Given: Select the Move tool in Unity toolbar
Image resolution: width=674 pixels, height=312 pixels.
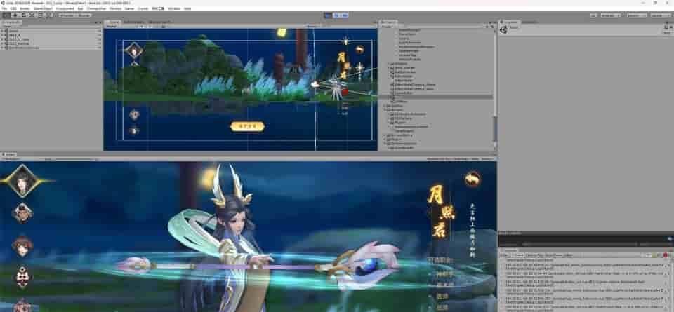Looking at the screenshot, I should pos(14,15).
